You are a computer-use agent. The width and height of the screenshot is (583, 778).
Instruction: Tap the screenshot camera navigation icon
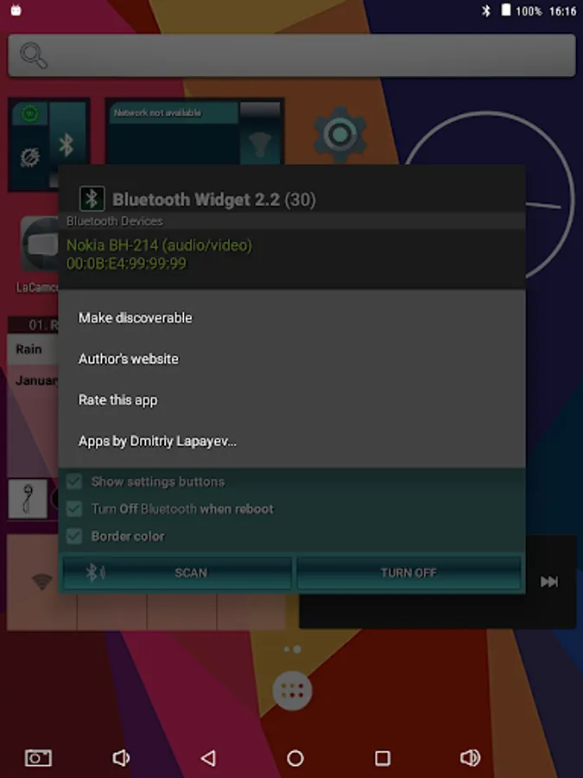38,757
